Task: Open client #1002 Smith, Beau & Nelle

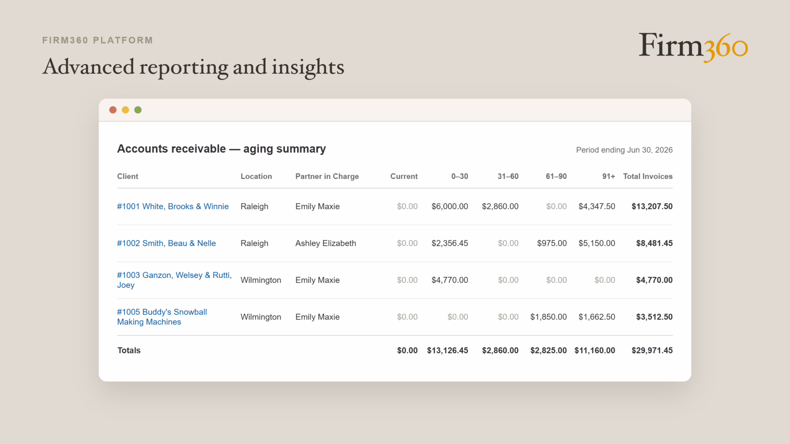Action: [x=166, y=243]
